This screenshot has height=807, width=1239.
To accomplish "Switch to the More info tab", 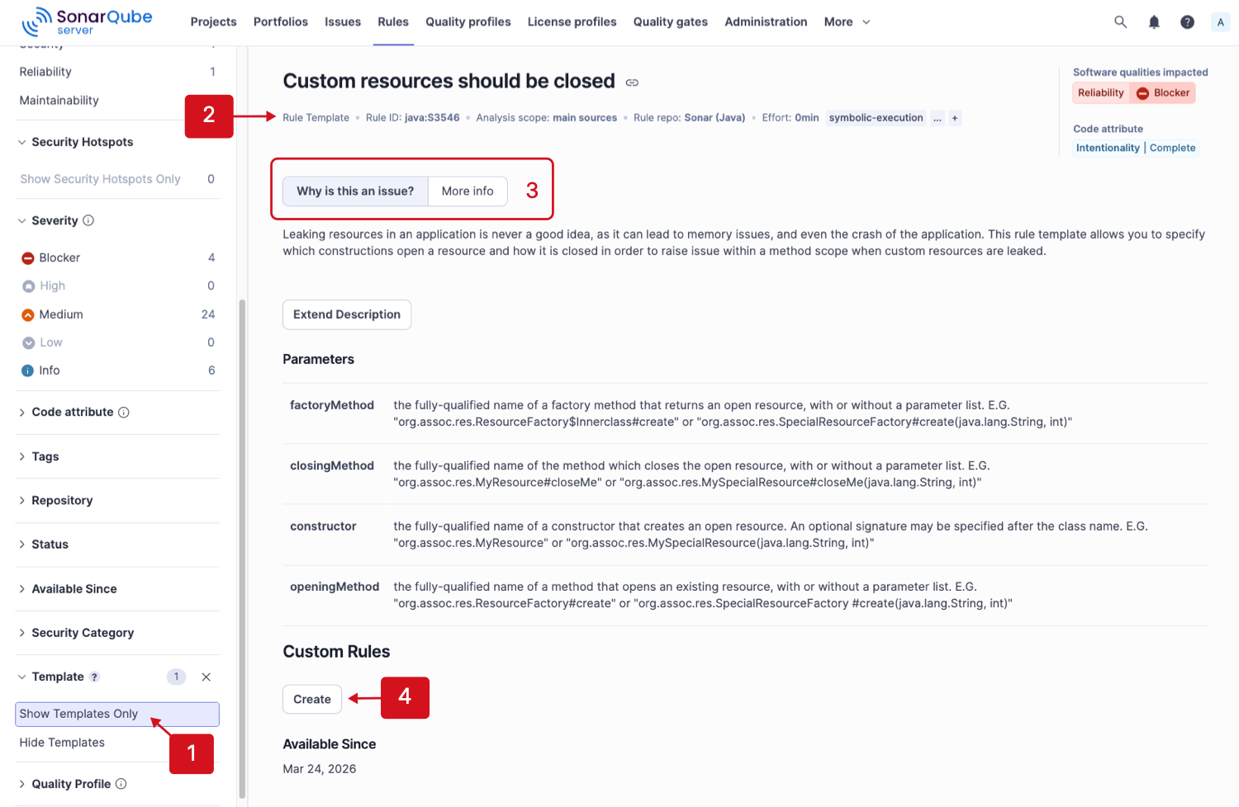I will [468, 191].
